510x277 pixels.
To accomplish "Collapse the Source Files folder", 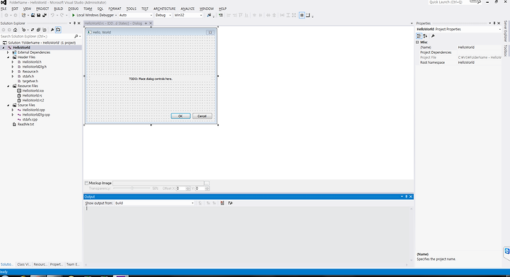I will [x=8, y=105].
